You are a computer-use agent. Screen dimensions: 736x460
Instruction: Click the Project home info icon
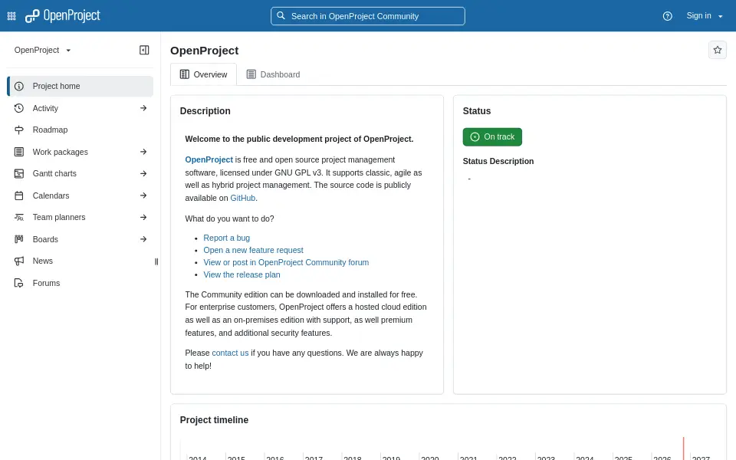18,87
